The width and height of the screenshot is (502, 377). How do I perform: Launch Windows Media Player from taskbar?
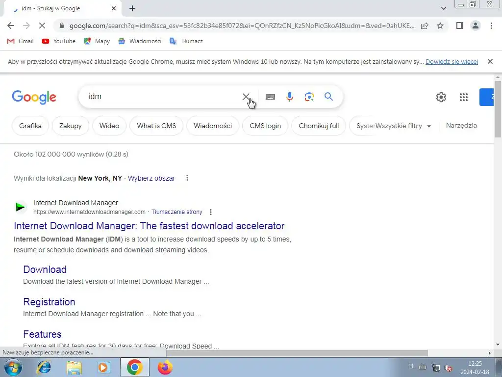(x=103, y=367)
